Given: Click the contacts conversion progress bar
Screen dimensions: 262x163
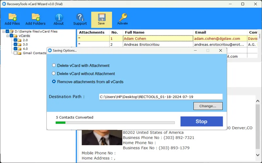Looking at the screenshot, I should pyautogui.click(x=115, y=123).
